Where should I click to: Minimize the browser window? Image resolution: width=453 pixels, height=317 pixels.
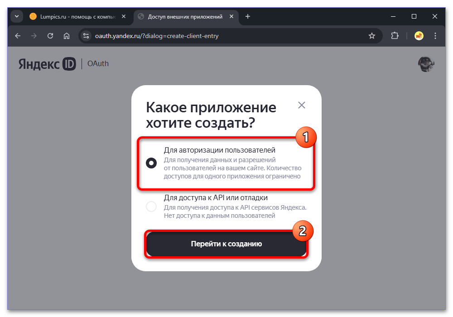[393, 16]
